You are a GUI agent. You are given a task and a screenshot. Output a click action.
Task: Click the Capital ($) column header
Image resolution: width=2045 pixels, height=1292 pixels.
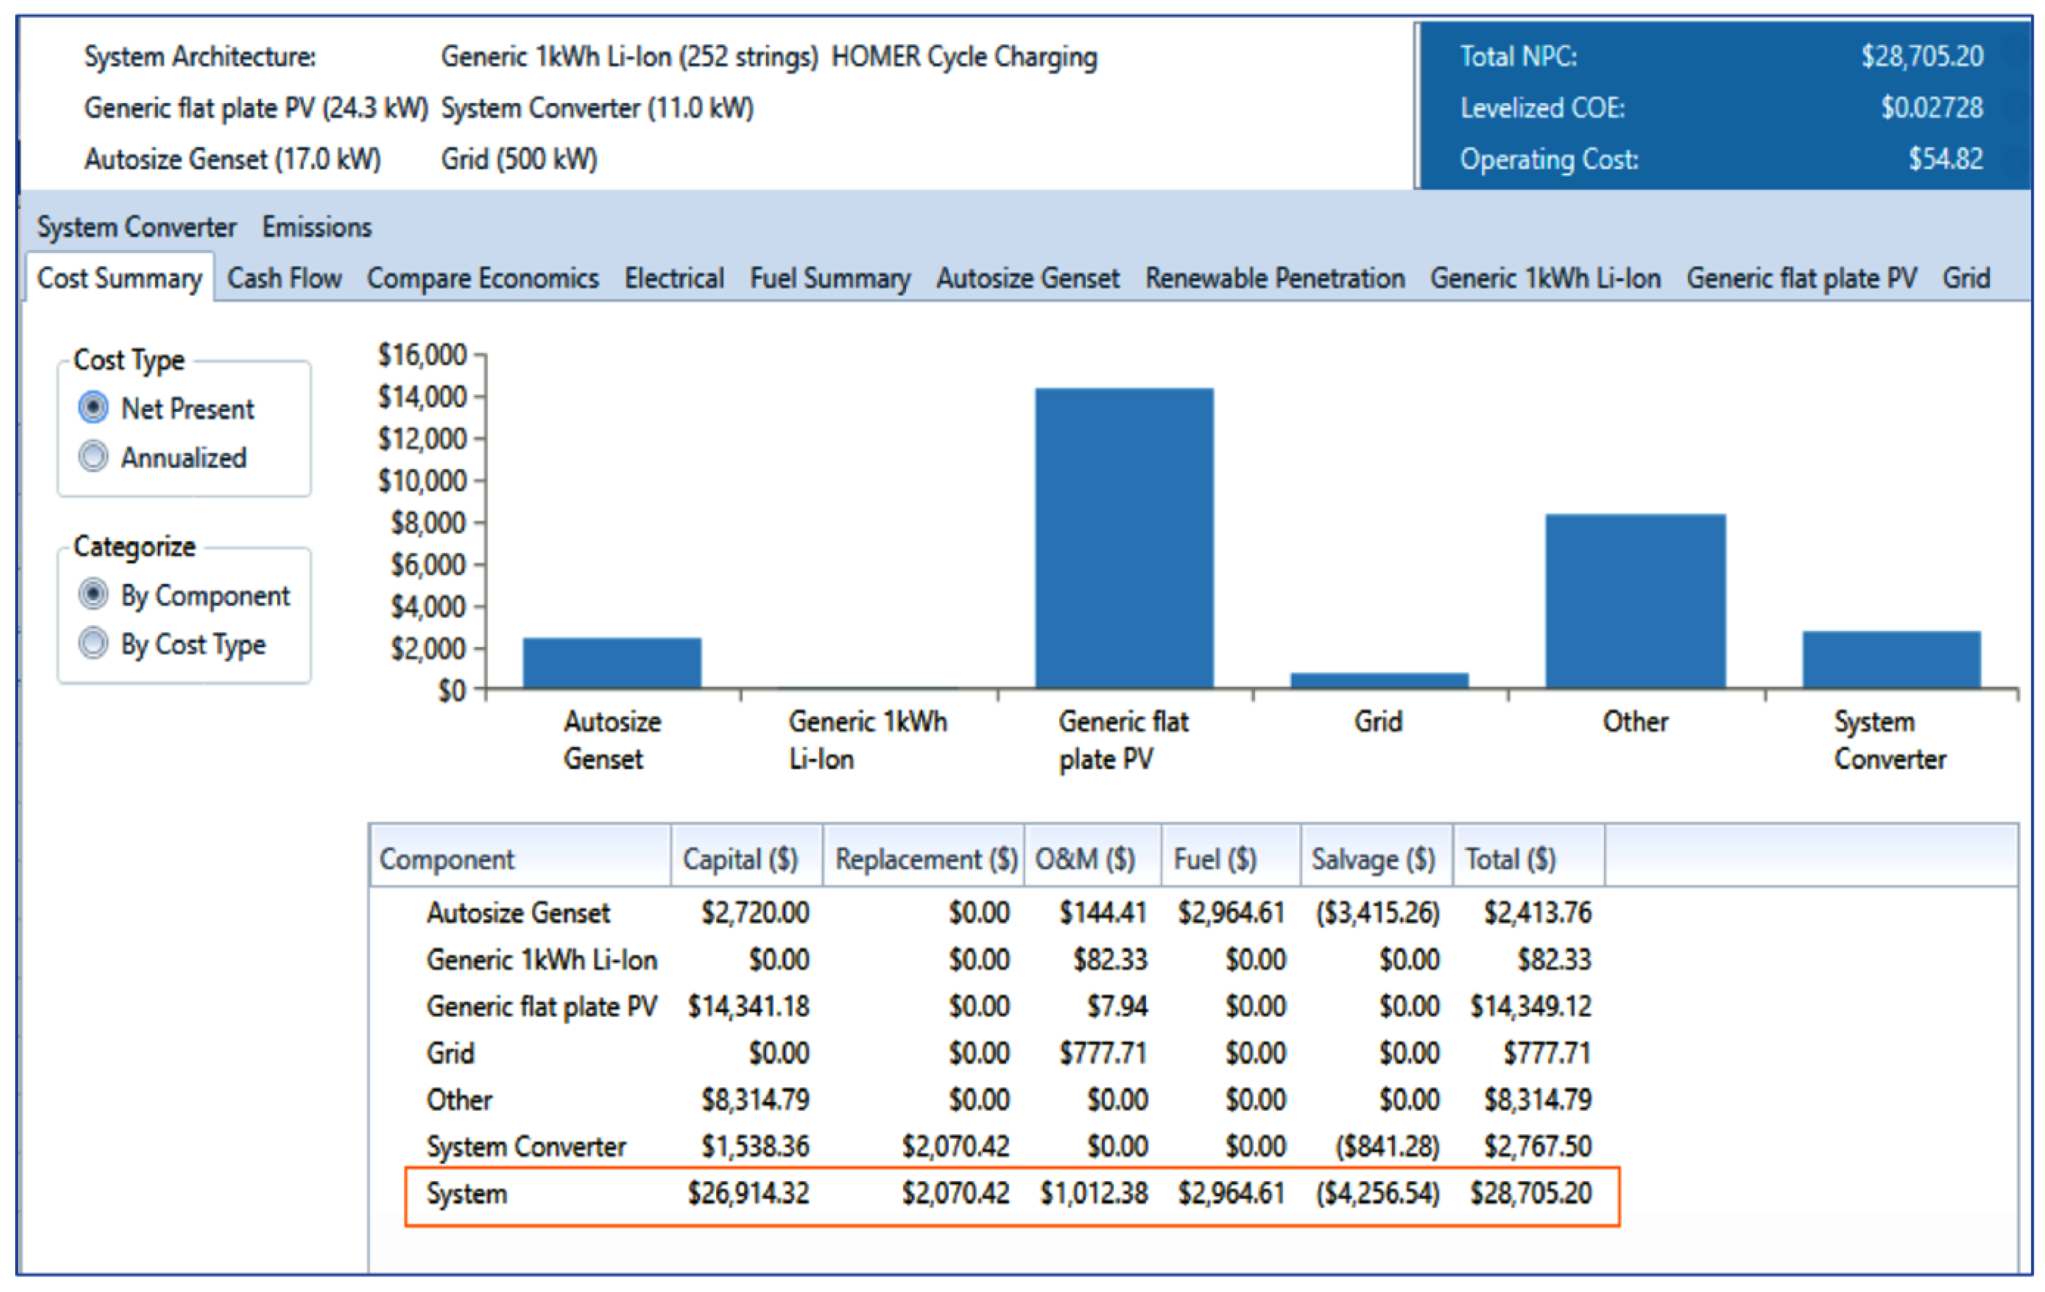click(740, 859)
